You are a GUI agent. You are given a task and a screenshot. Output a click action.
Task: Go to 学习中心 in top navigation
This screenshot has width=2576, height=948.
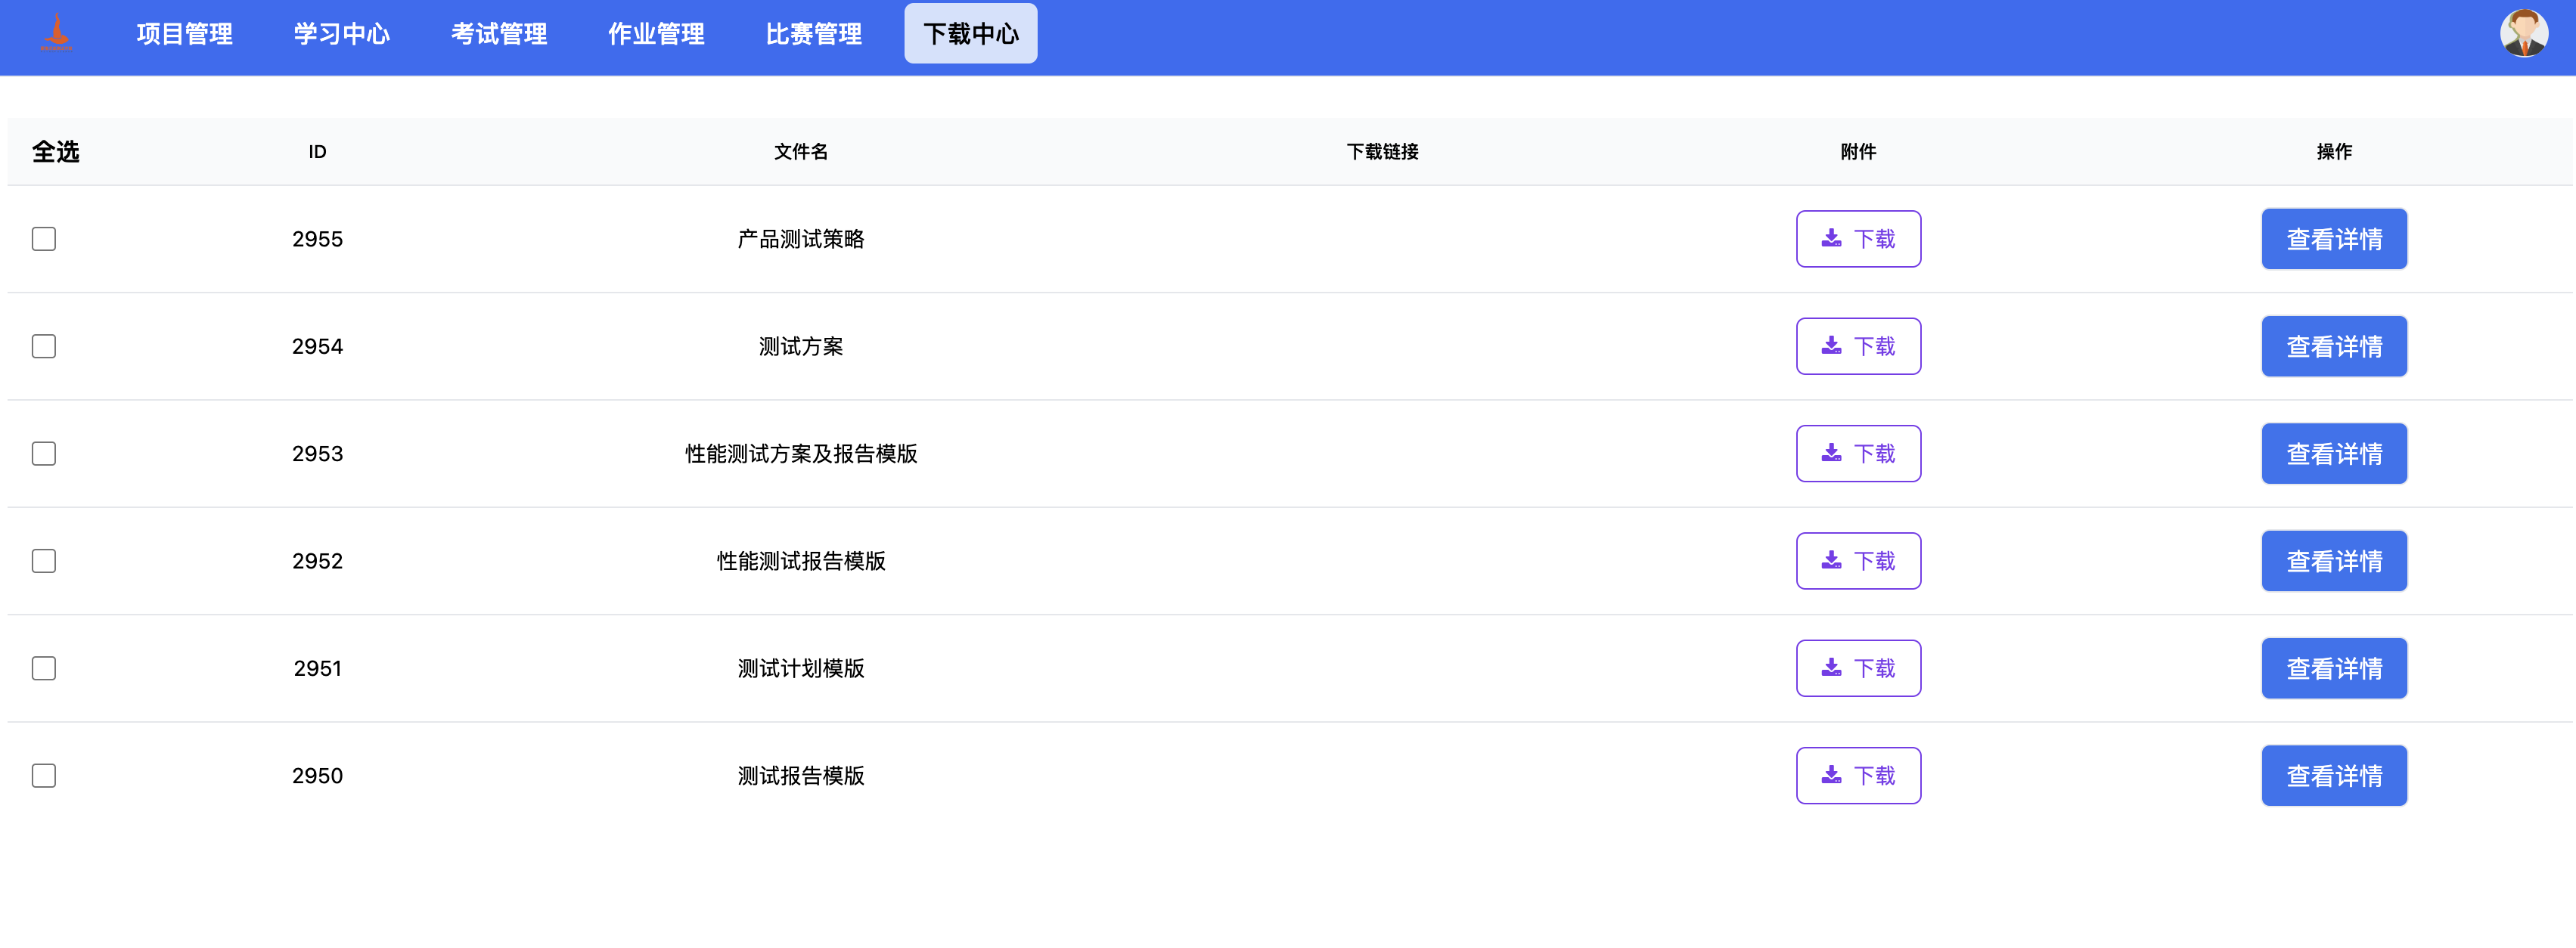coord(341,34)
